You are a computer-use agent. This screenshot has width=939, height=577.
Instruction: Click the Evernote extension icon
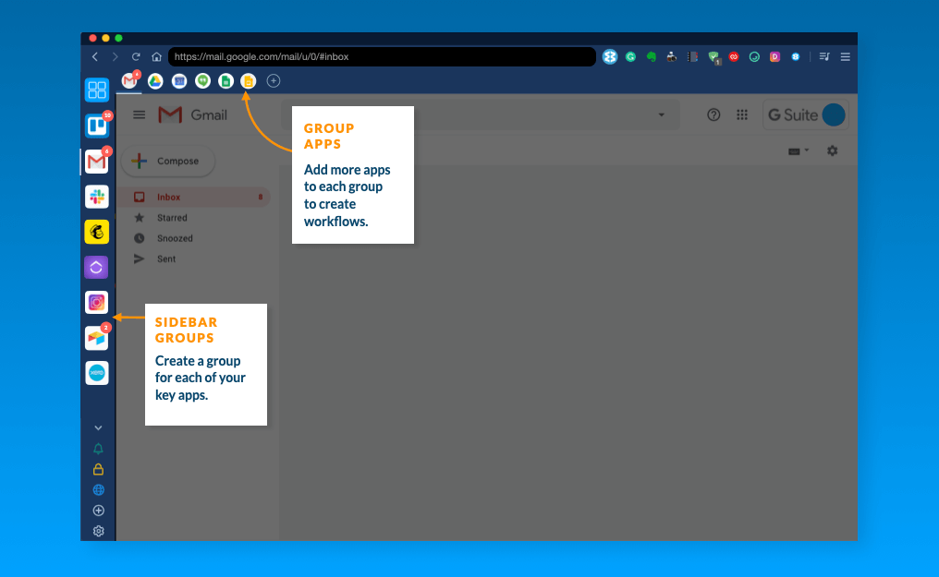tap(652, 56)
